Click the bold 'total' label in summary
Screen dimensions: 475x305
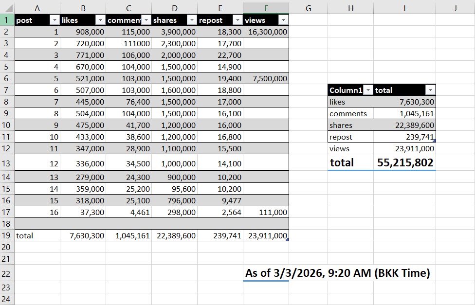click(350, 162)
